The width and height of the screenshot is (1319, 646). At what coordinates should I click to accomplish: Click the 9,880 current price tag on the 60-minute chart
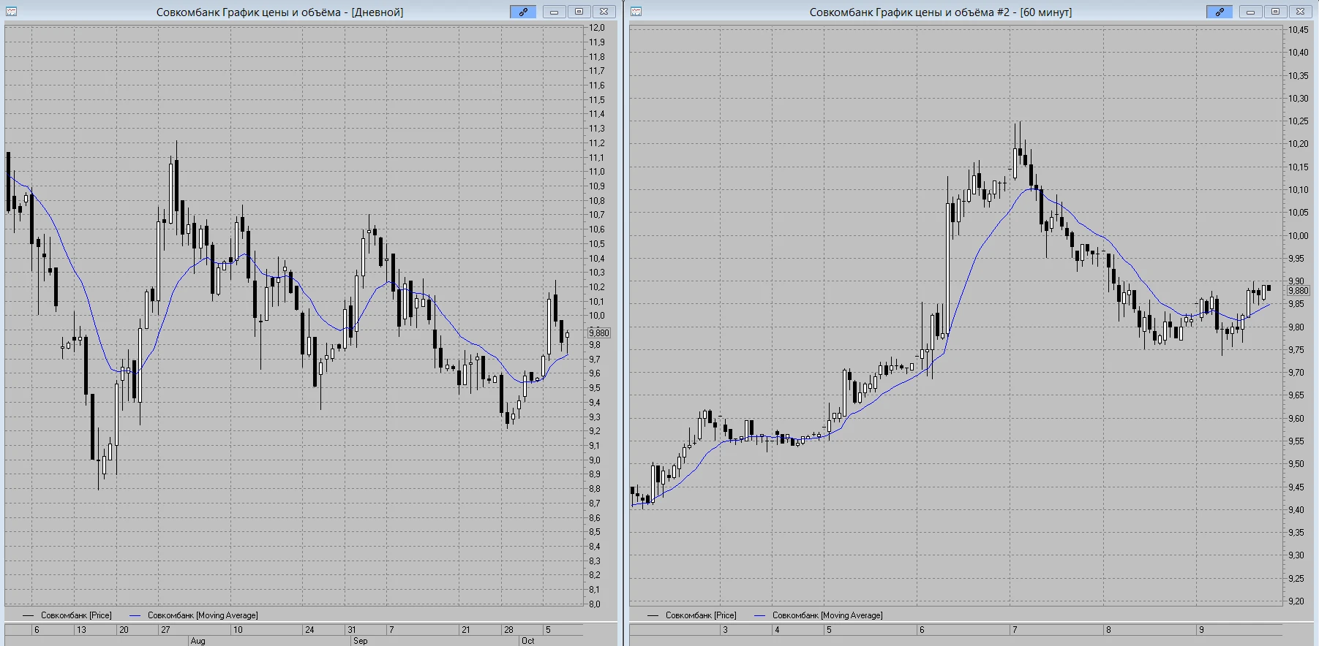(x=1299, y=291)
